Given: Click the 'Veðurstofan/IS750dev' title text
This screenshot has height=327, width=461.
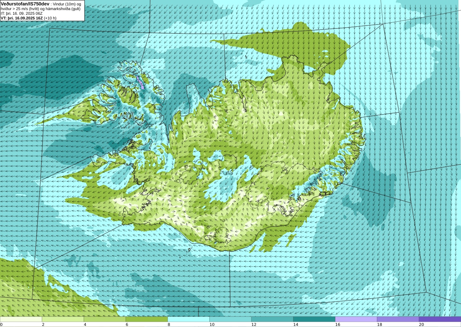Looking at the screenshot, I should point(25,4).
